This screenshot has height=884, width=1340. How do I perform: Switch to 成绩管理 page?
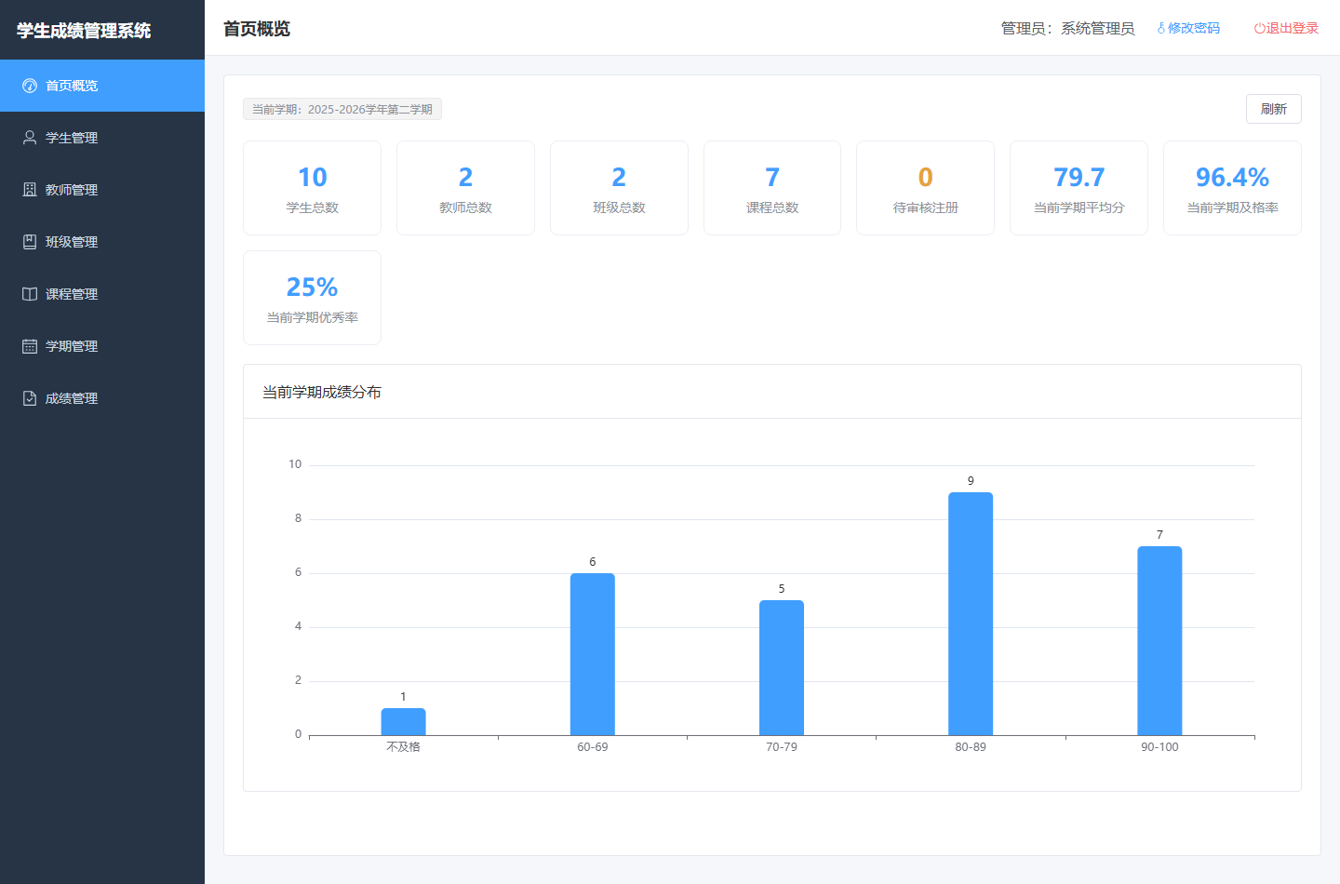[x=102, y=398]
